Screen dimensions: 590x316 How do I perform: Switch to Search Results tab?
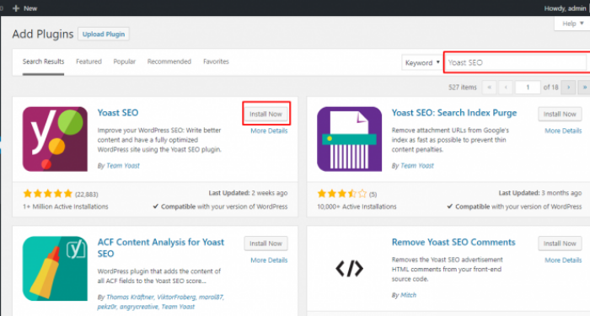pos(43,62)
